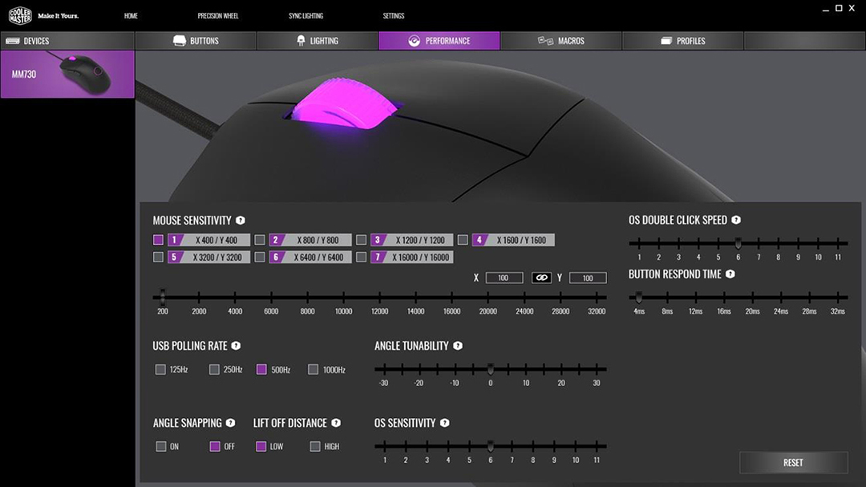Click the X sensitivity value input field
The width and height of the screenshot is (866, 487).
(x=503, y=278)
